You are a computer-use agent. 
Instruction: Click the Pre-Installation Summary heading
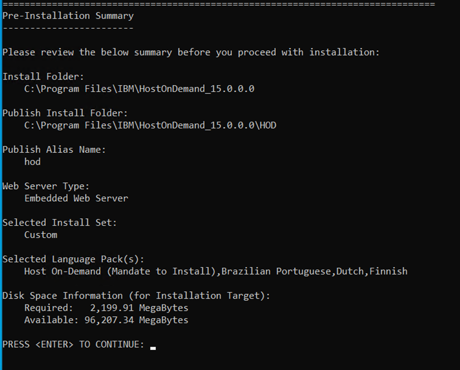click(68, 15)
